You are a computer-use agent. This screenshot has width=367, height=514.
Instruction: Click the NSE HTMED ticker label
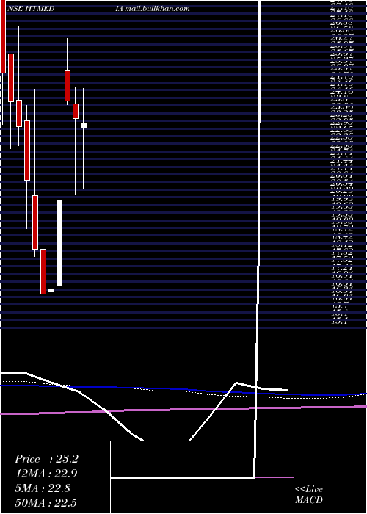(x=31, y=9)
